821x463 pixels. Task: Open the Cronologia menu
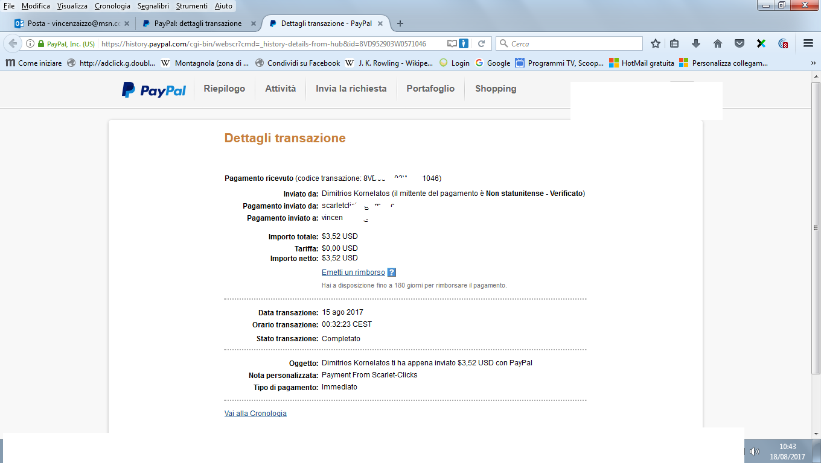point(112,5)
